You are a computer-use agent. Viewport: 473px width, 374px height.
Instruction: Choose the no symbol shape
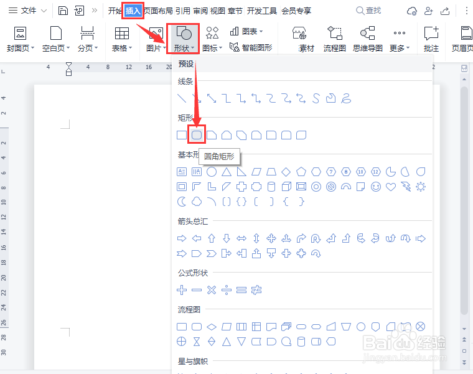pyautogui.click(x=331, y=187)
